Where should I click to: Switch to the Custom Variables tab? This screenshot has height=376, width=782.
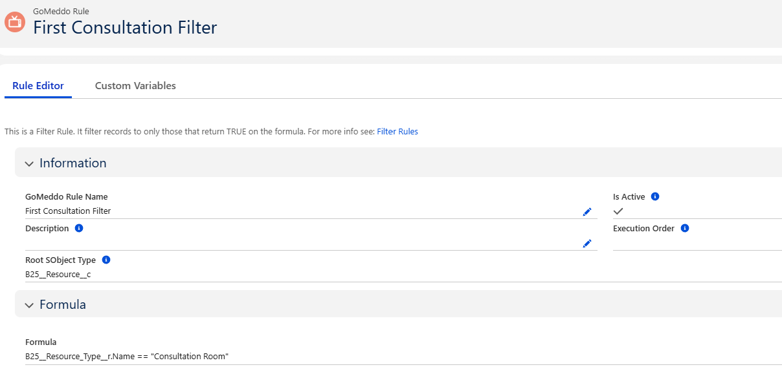click(x=135, y=85)
